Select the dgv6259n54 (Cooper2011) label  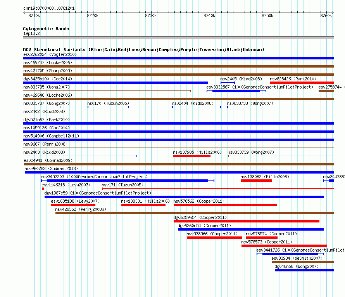(x=200, y=217)
